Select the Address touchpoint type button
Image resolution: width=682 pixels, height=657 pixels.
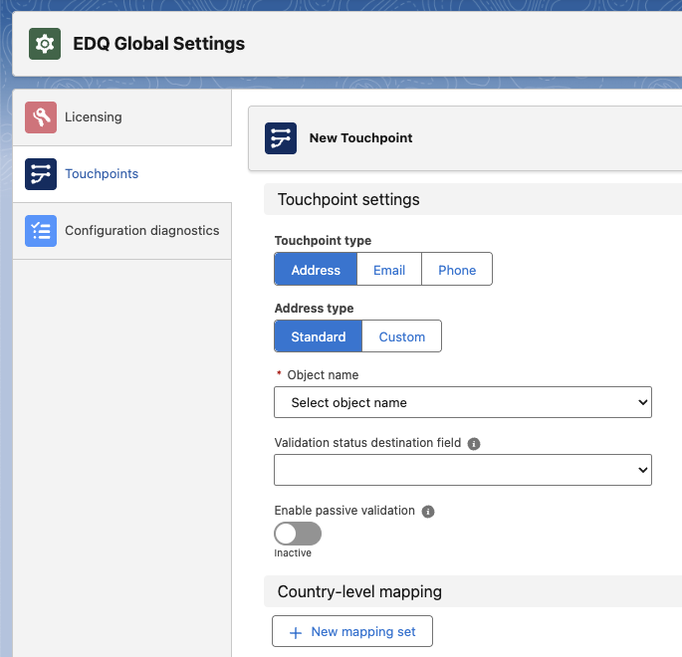click(316, 270)
